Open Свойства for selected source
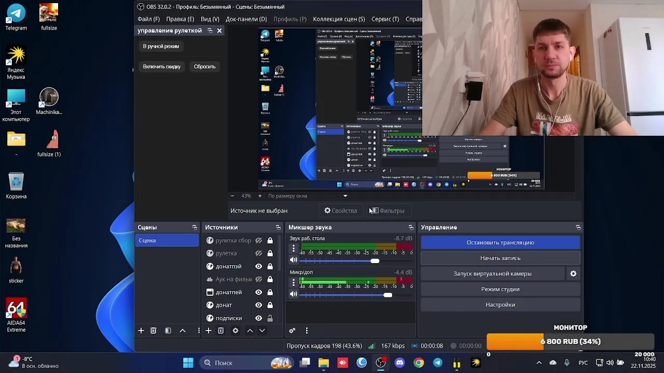The width and height of the screenshot is (664, 373). (x=341, y=211)
